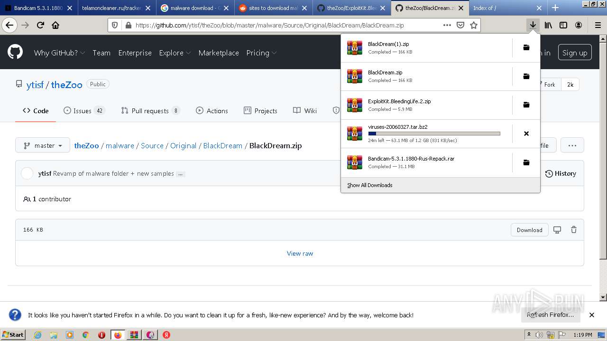The width and height of the screenshot is (607, 341).
Task: Expand the commit message ellipsis
Action: coord(180,174)
